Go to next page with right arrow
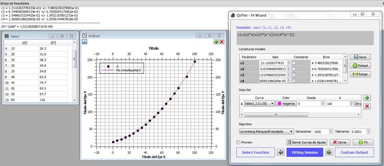This screenshot has height=166, width=384. pos(329,152)
